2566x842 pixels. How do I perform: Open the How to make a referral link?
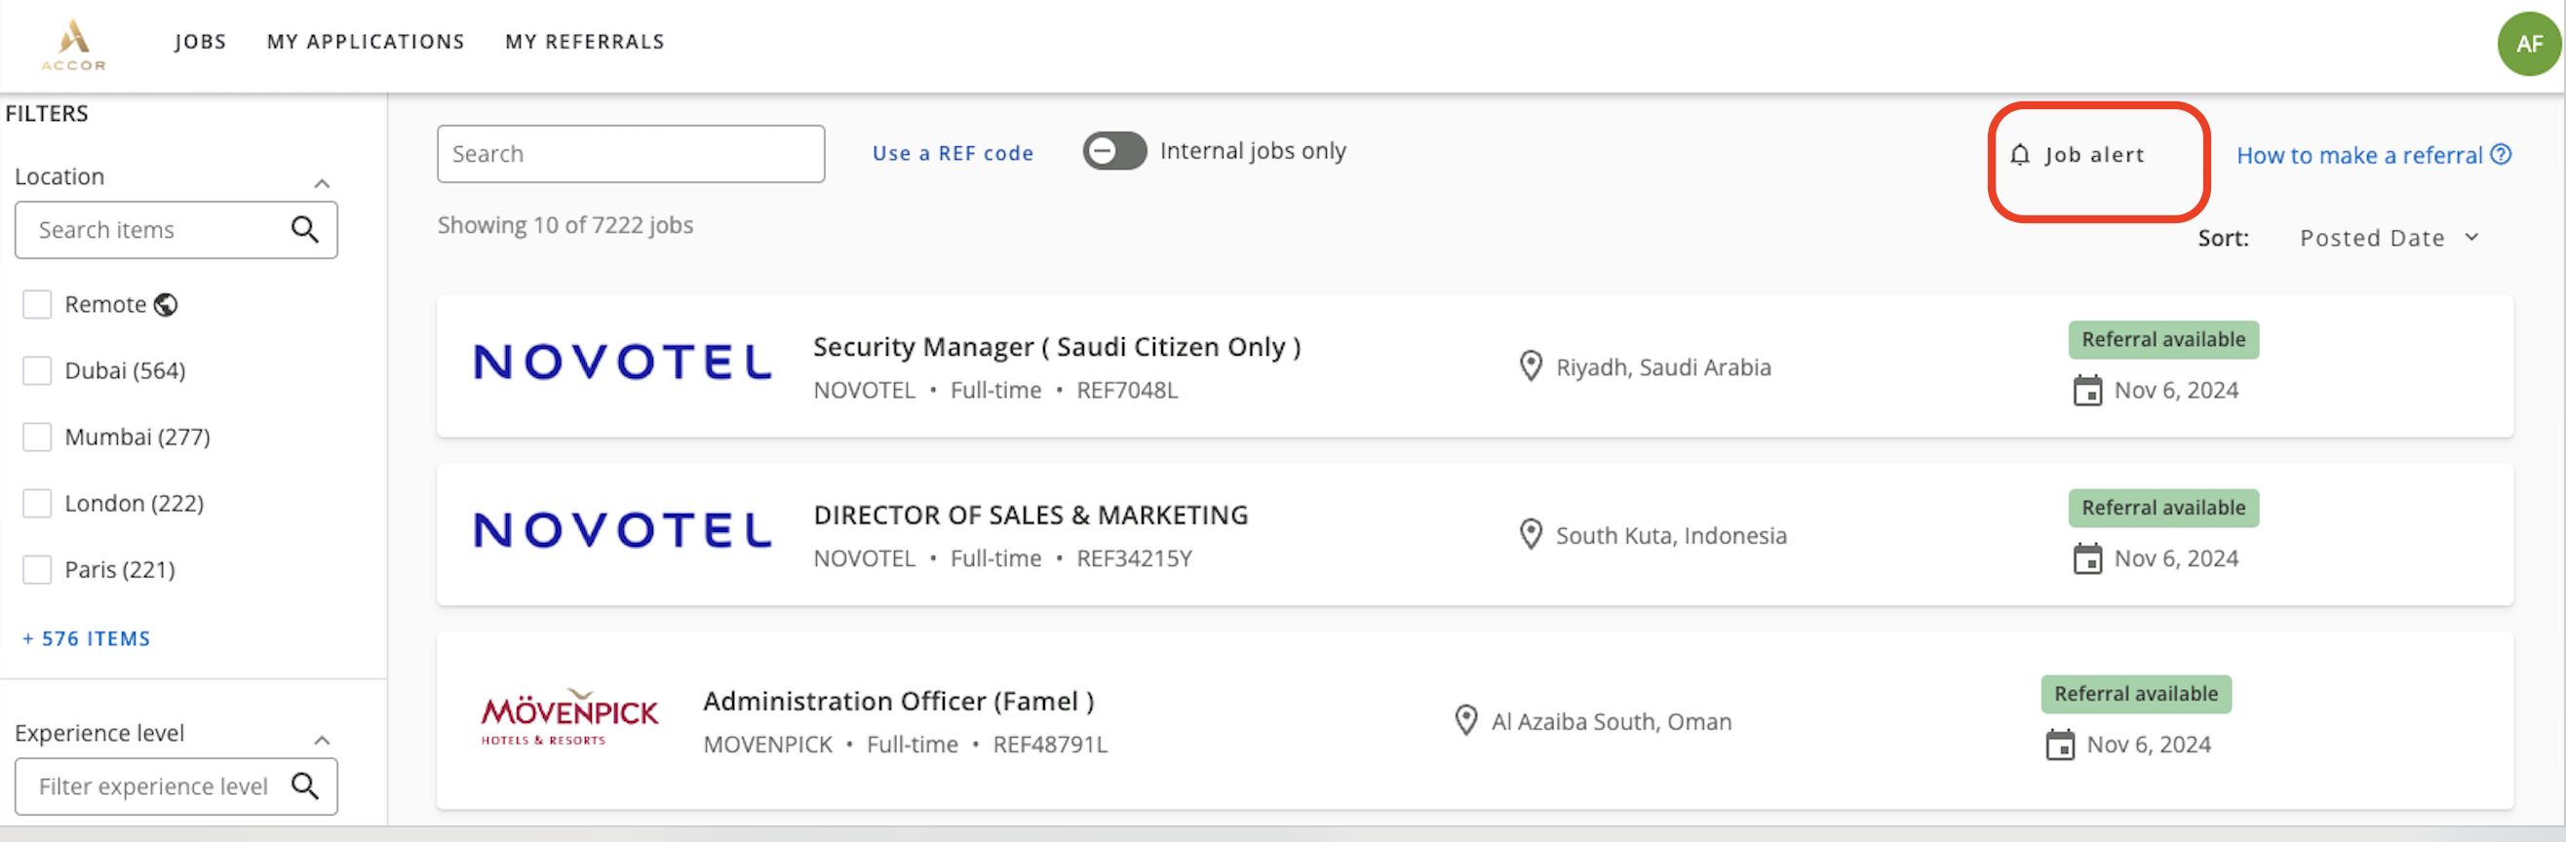coord(2358,155)
